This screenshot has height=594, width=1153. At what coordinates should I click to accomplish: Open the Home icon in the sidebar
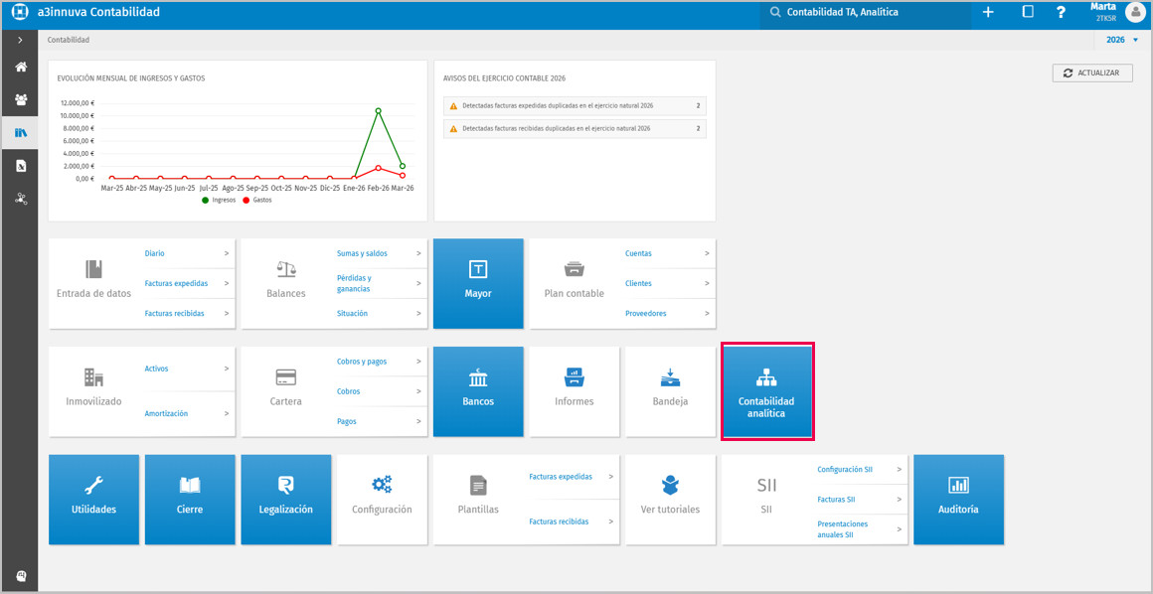[21, 67]
